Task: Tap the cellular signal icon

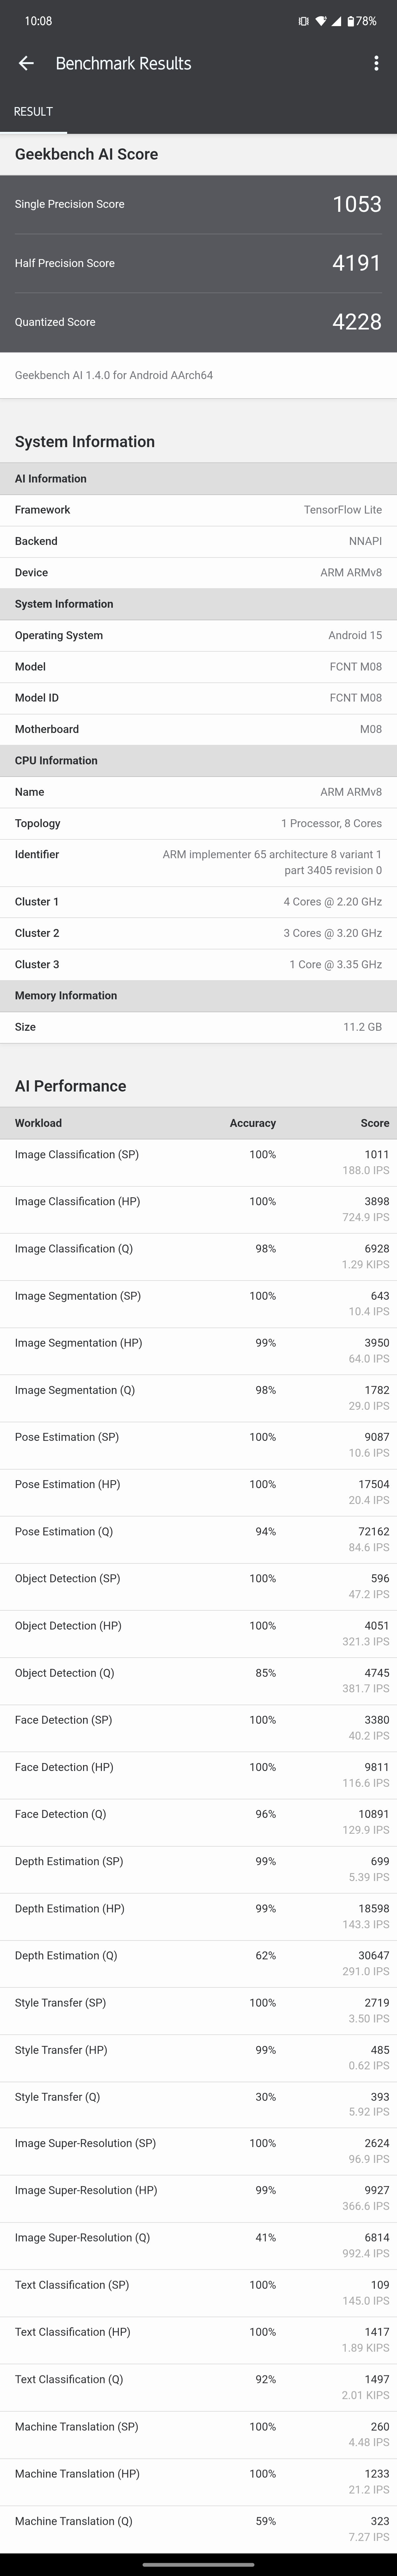Action: click(x=337, y=21)
